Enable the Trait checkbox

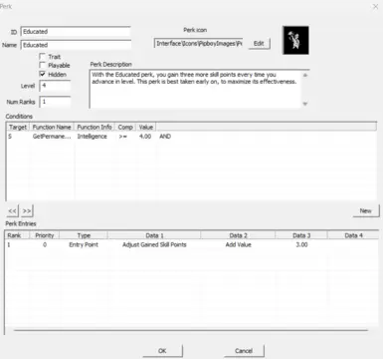[43, 56]
